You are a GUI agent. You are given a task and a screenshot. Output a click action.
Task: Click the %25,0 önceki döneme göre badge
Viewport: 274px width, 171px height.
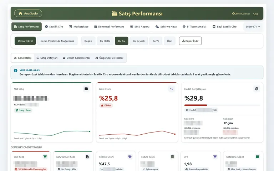[31, 169]
